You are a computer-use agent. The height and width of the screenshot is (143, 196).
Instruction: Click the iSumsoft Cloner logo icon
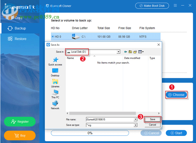pos(47,6)
